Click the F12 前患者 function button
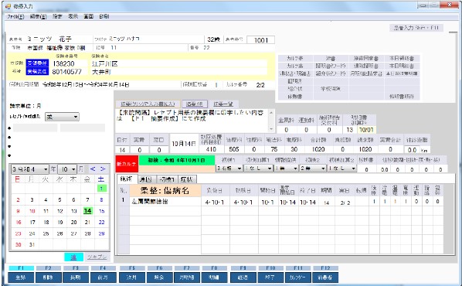The image size is (462, 286). point(325,277)
